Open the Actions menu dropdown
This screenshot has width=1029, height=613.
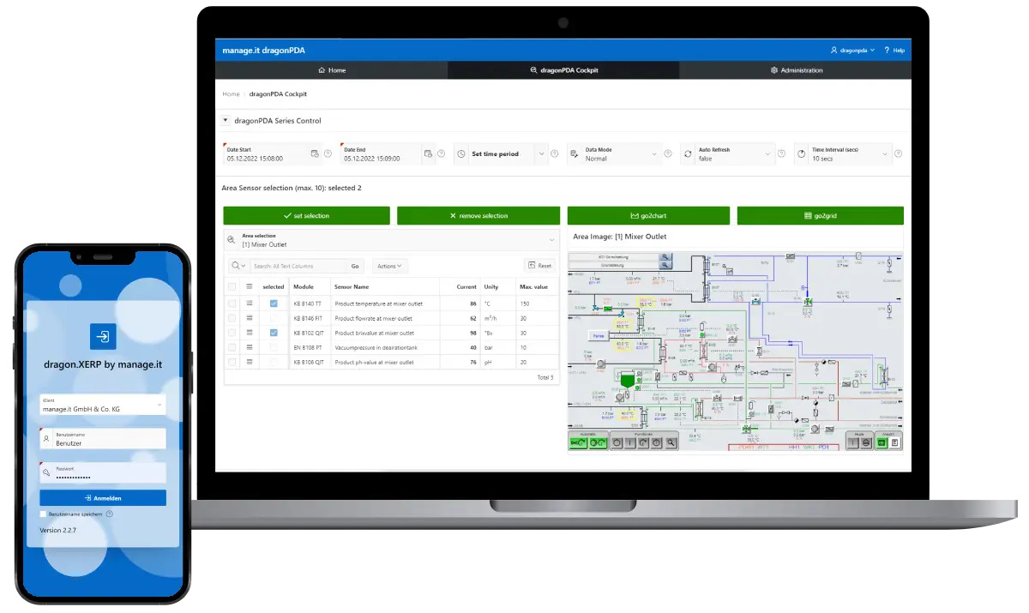pos(389,266)
